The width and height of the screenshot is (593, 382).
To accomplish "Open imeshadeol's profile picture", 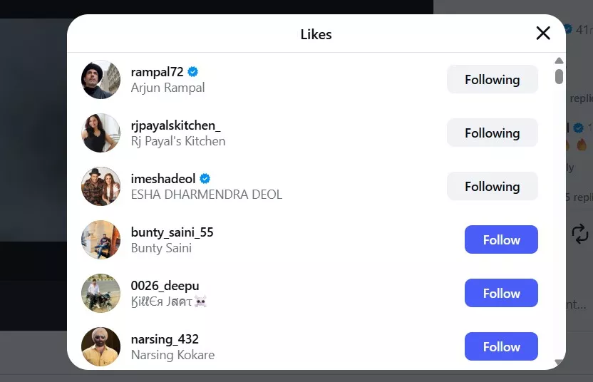I will (x=100, y=187).
